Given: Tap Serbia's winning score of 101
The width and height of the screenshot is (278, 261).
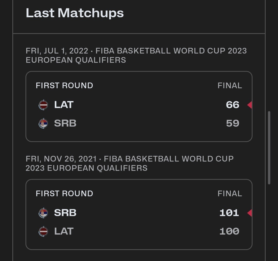Looking at the screenshot, I should point(229,213).
